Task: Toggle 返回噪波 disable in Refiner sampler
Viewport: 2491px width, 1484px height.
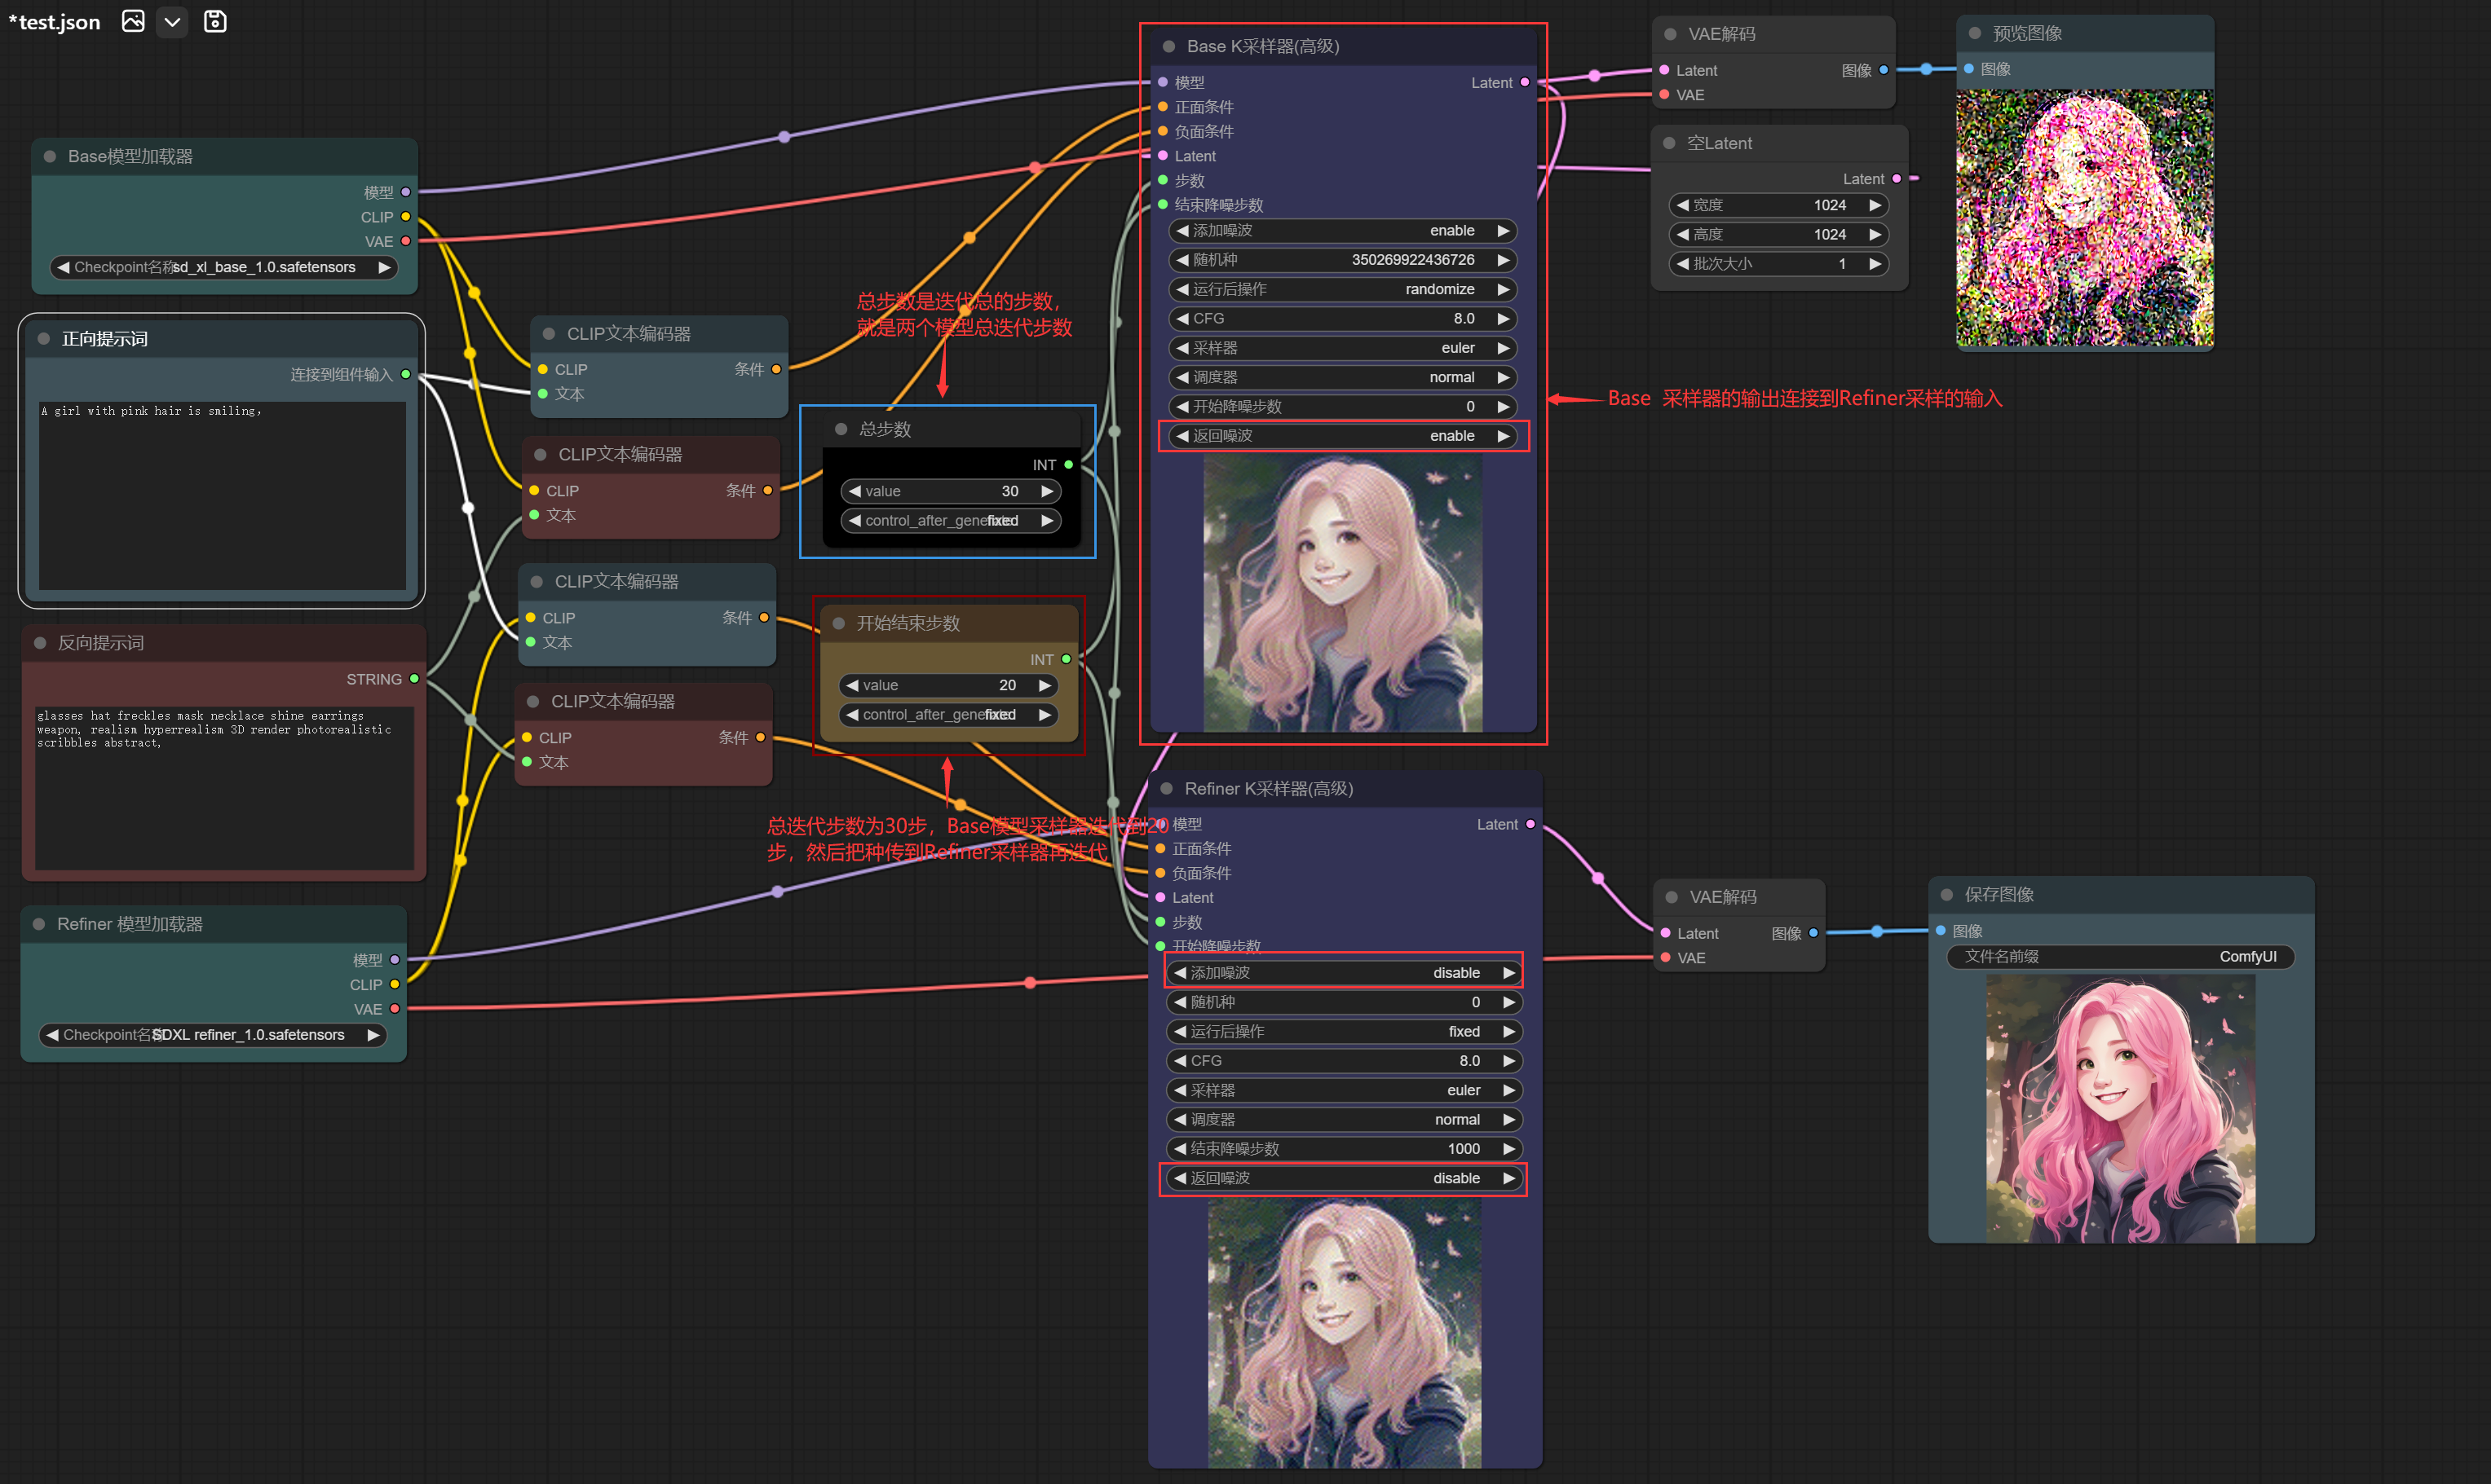Action: [1343, 1178]
